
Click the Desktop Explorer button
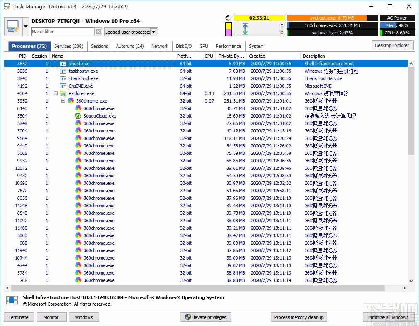[x=392, y=45]
